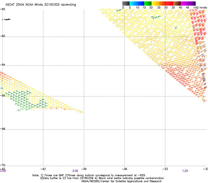This screenshot has height=183, width=208.
Task: Click the brown 35–40 knots color bar segment
Action: (177, 3)
